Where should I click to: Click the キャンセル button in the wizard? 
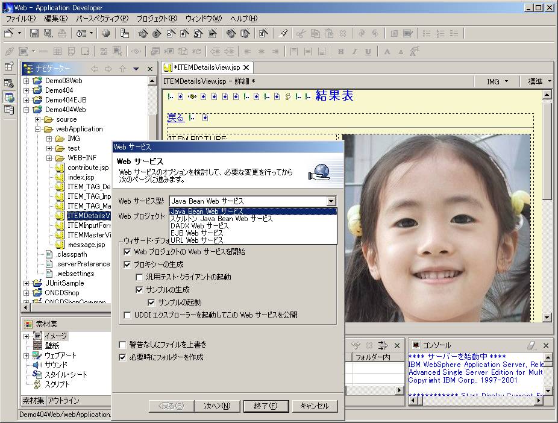click(x=315, y=406)
